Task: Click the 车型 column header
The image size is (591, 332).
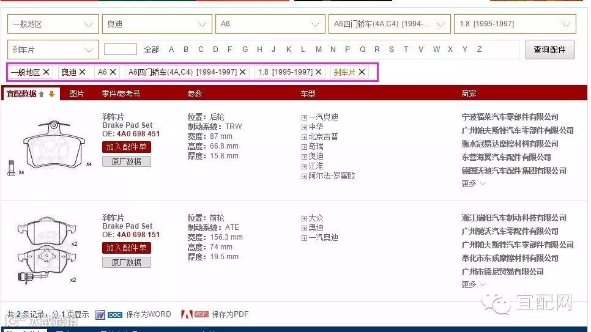Action: (x=308, y=94)
